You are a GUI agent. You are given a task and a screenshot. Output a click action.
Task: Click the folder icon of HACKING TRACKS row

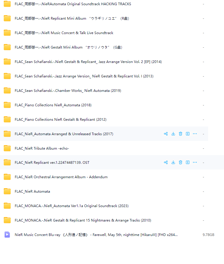click(7, 4)
